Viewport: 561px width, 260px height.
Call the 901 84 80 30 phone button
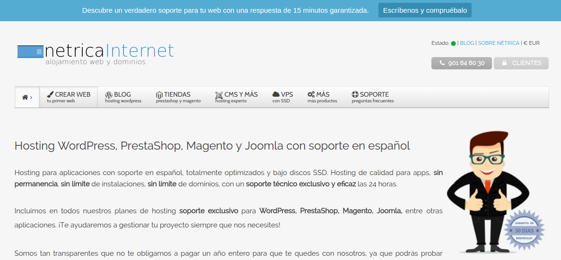[461, 63]
